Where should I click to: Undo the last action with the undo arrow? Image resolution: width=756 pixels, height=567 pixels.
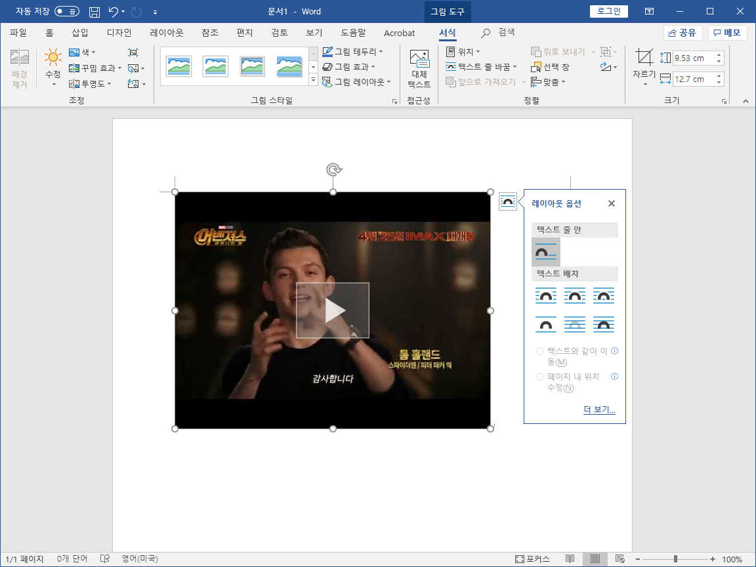(113, 12)
